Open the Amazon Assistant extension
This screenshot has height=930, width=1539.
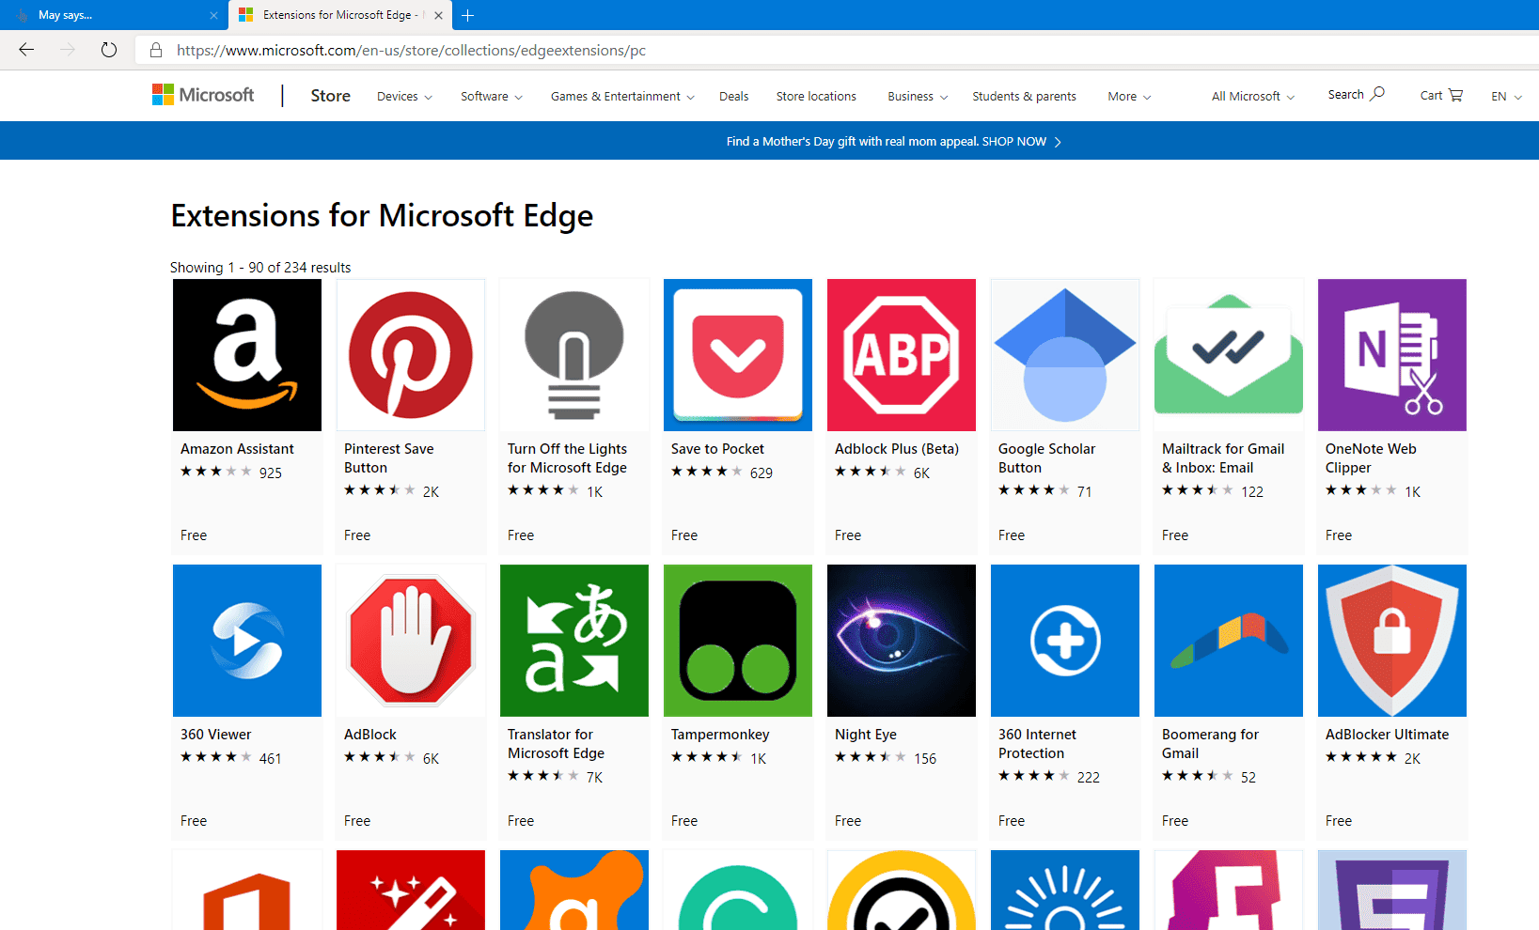[x=246, y=354]
